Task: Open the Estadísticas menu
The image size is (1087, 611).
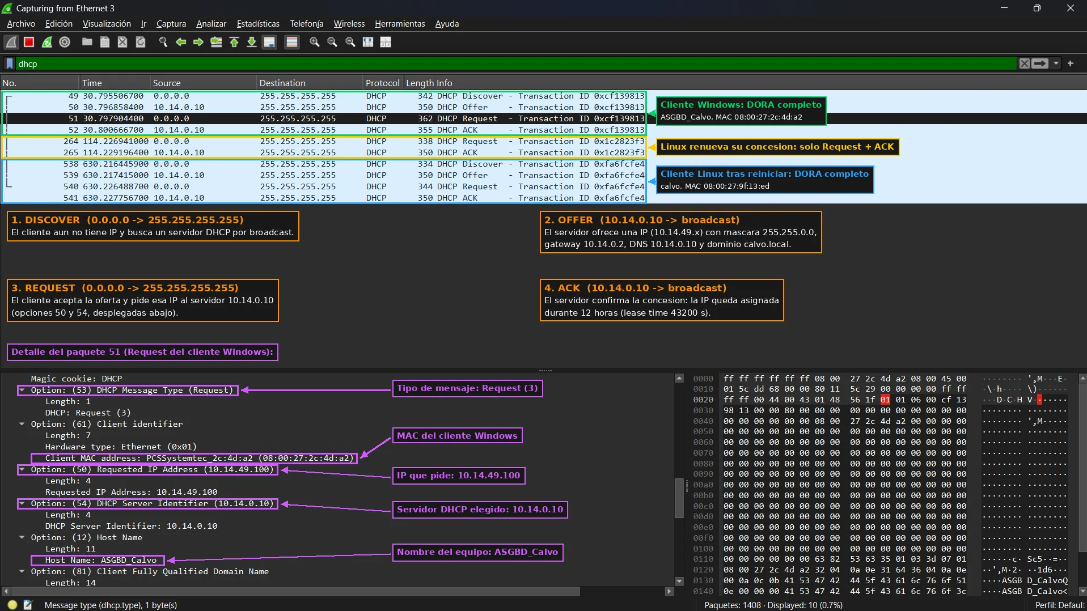Action: coord(258,24)
